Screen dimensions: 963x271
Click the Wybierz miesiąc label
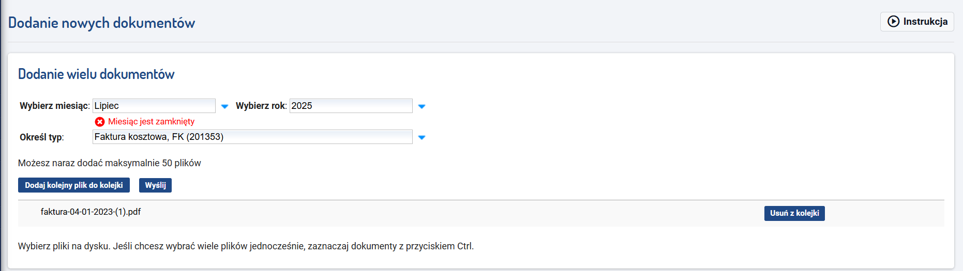55,106
